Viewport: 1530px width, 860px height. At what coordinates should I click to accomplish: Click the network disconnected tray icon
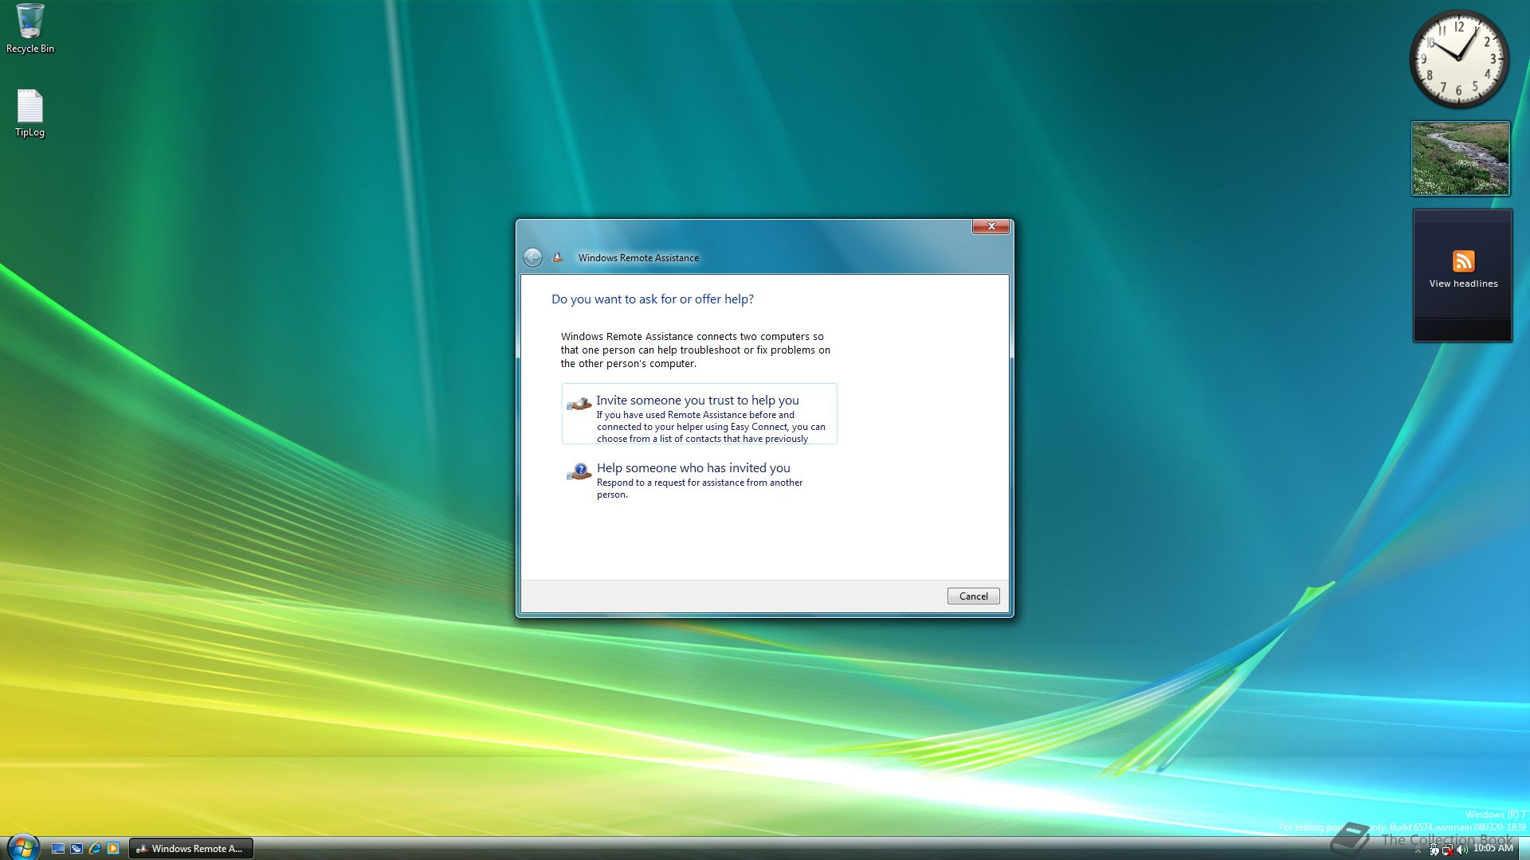pos(1448,850)
